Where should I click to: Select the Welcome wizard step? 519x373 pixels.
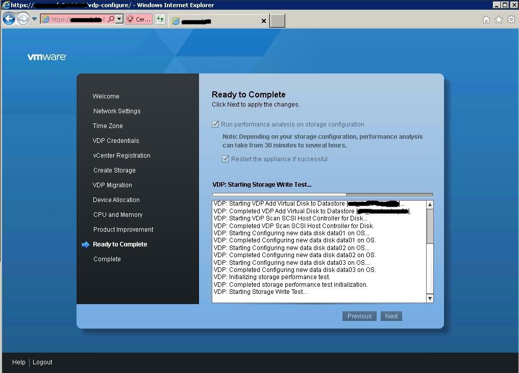pos(106,96)
